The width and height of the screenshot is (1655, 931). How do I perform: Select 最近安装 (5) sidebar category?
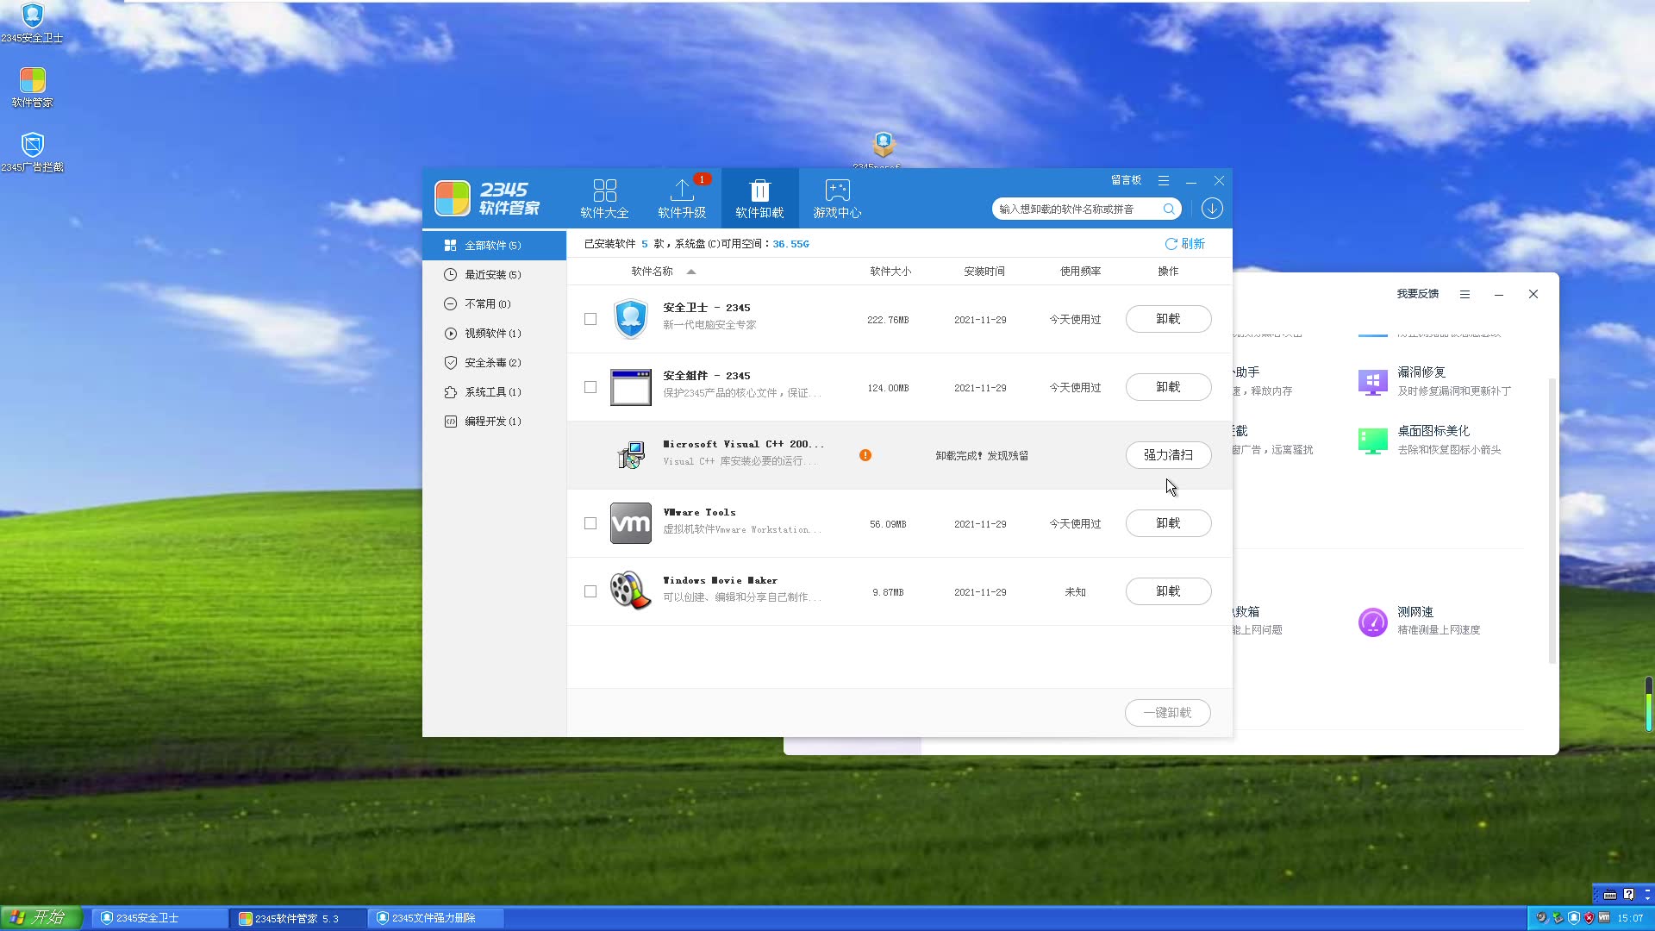click(492, 275)
